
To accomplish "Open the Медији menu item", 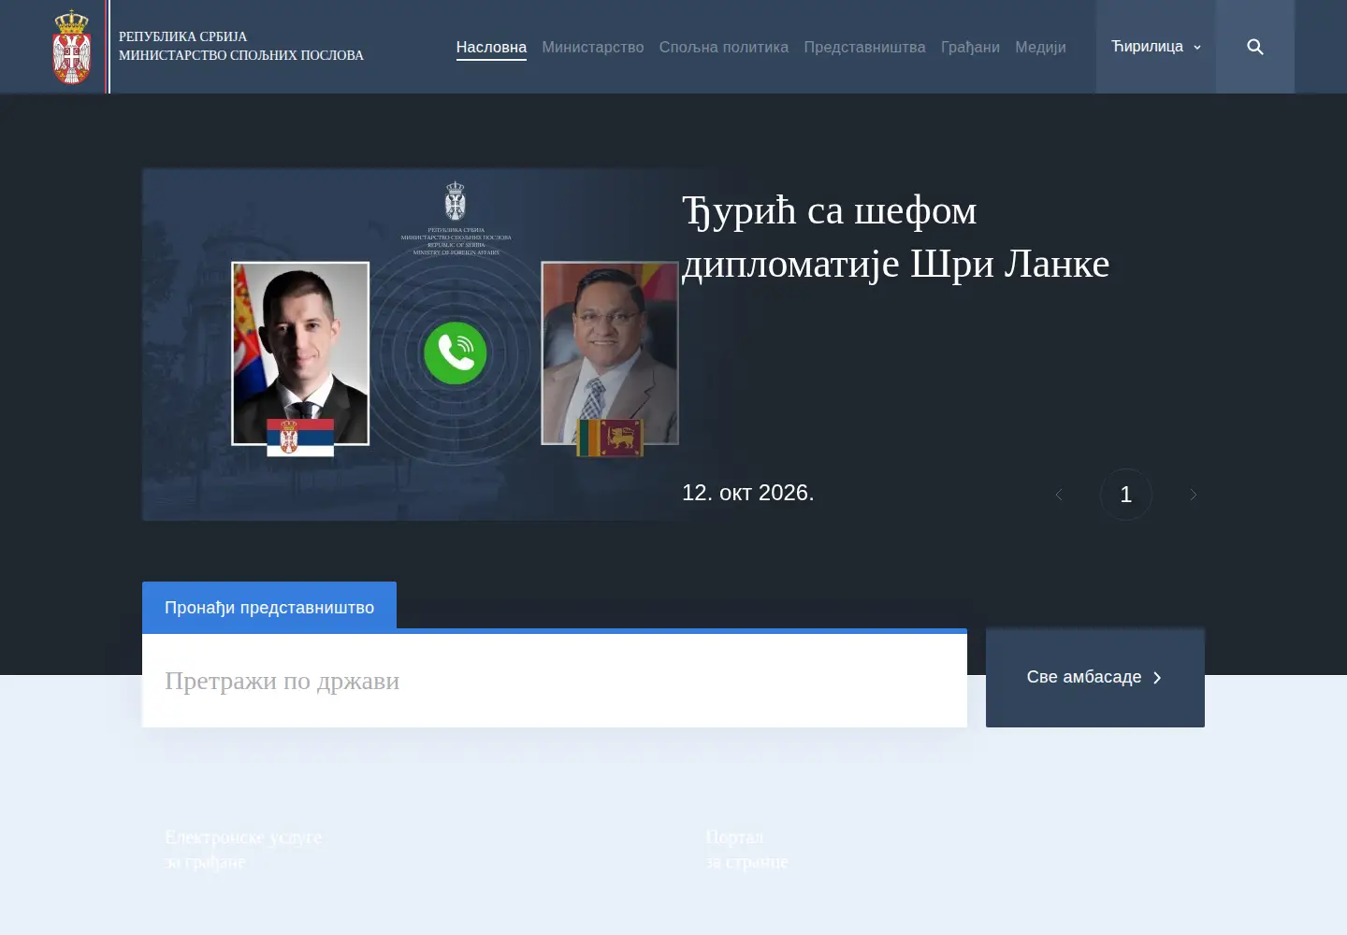I will pos(1040,47).
